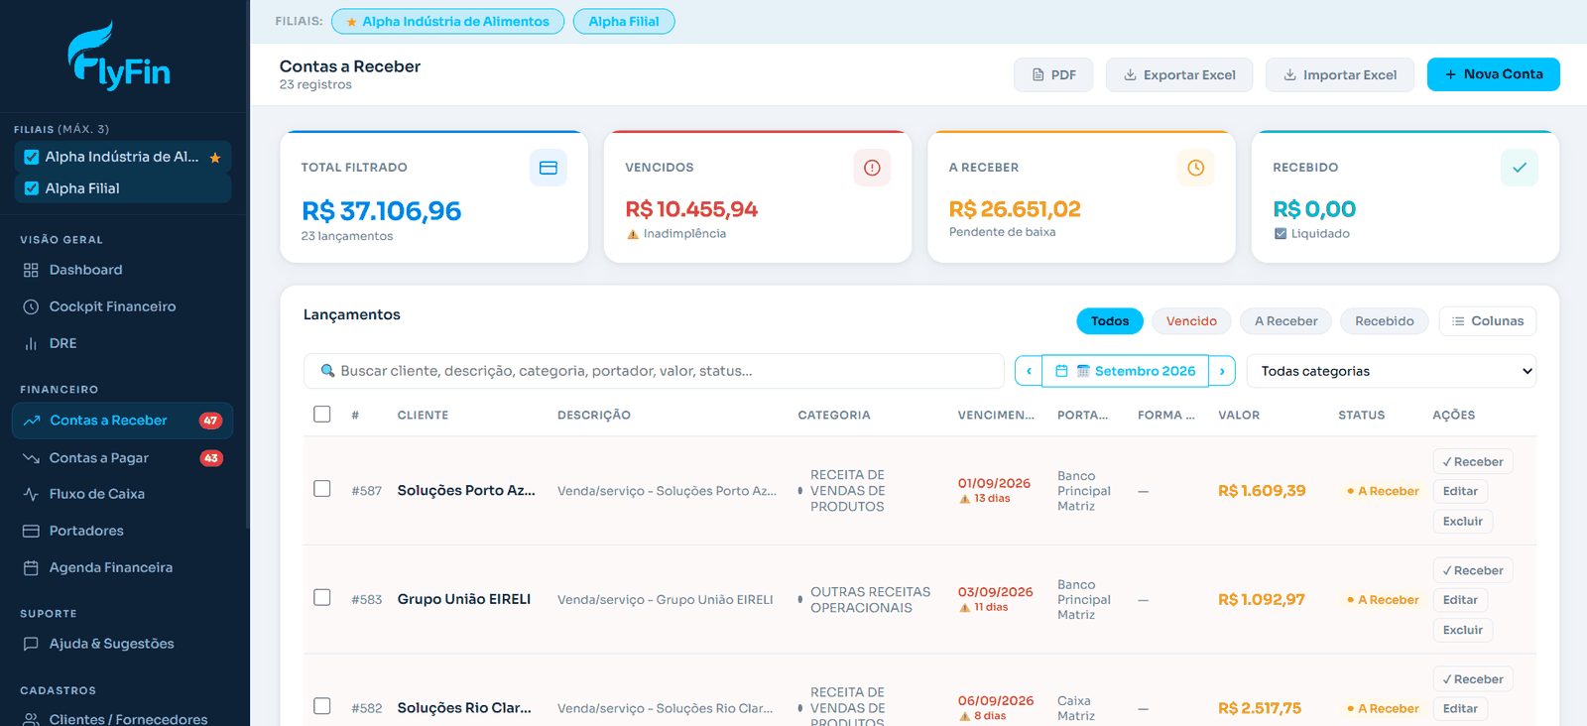Click Editar for Grupo União EIRELI

click(x=1460, y=600)
